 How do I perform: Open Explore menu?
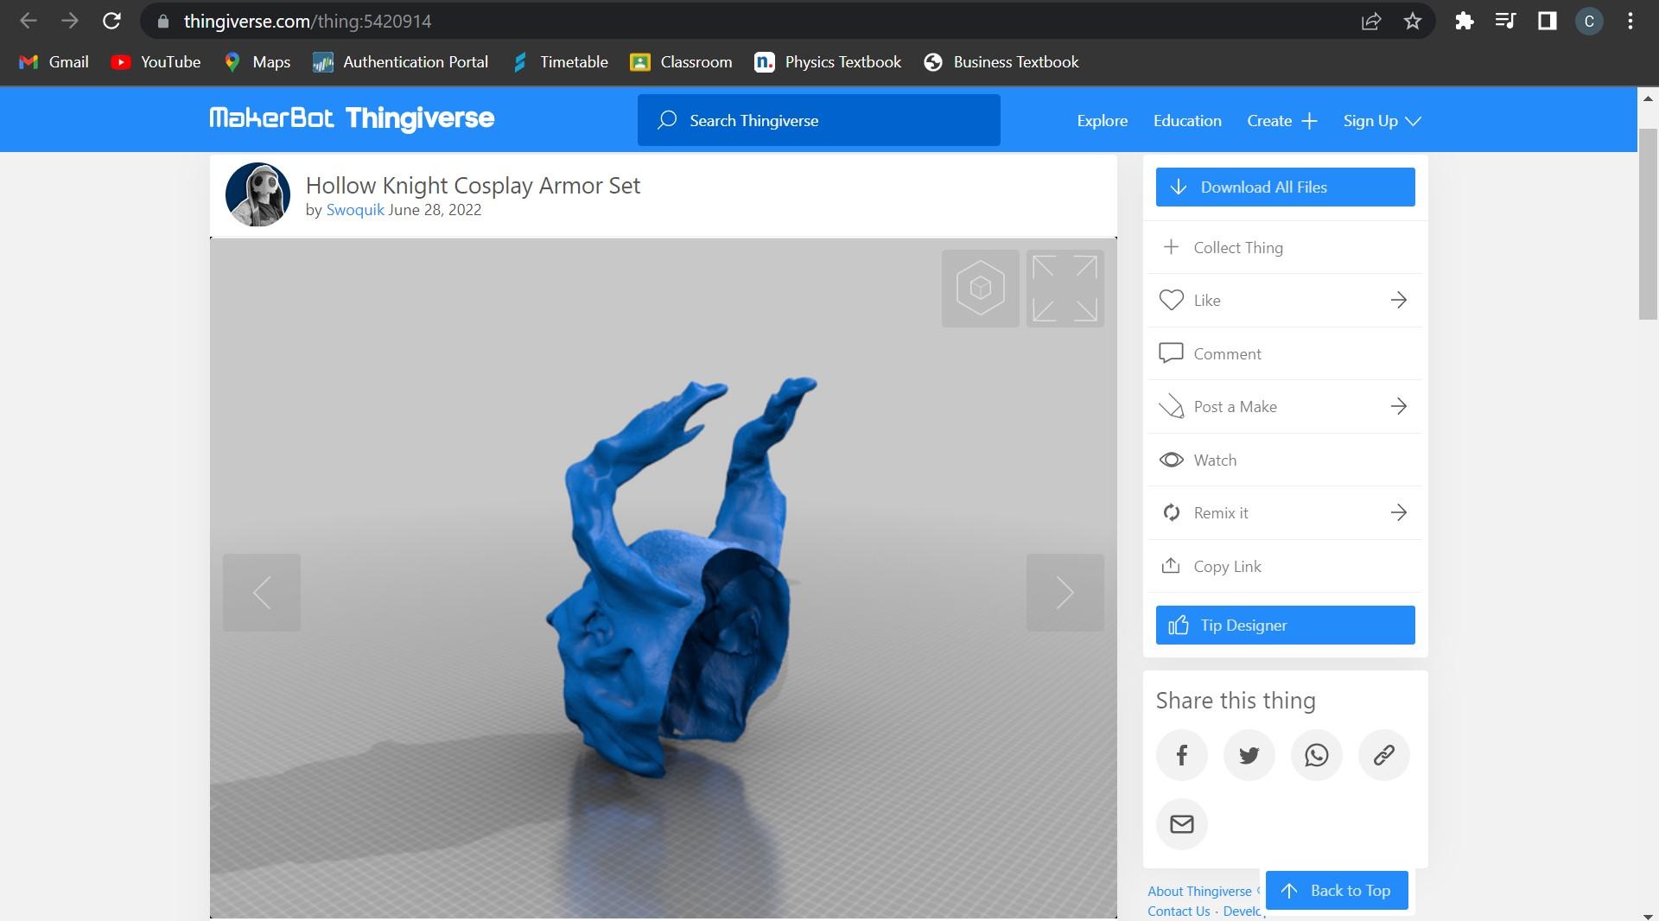1102,121
